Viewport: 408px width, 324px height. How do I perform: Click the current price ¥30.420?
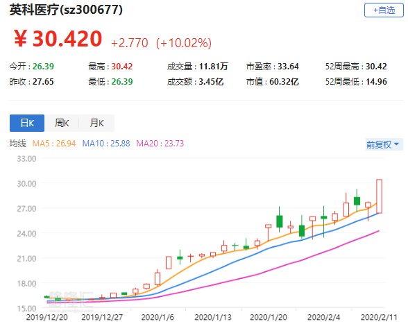click(58, 39)
